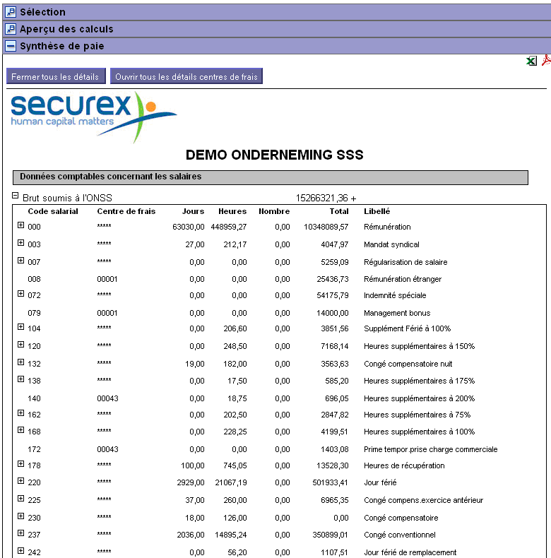Click Prime tempor.prise charge commerciale label

430,449
